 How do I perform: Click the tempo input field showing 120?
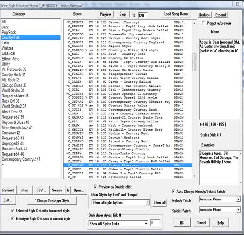[x=142, y=16]
